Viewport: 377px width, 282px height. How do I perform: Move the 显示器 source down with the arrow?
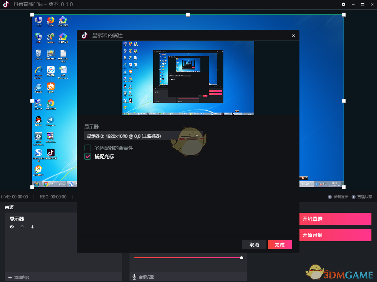[32, 227]
